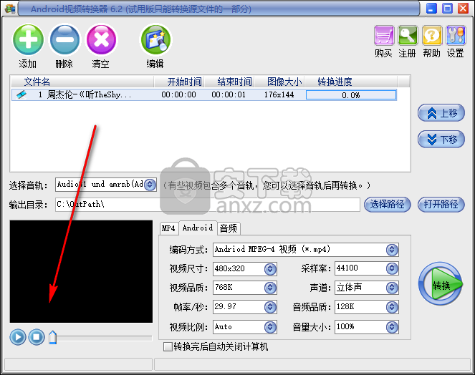Click the 上移 (Move Up) button
Screen dimensions: 475x375
click(441, 113)
